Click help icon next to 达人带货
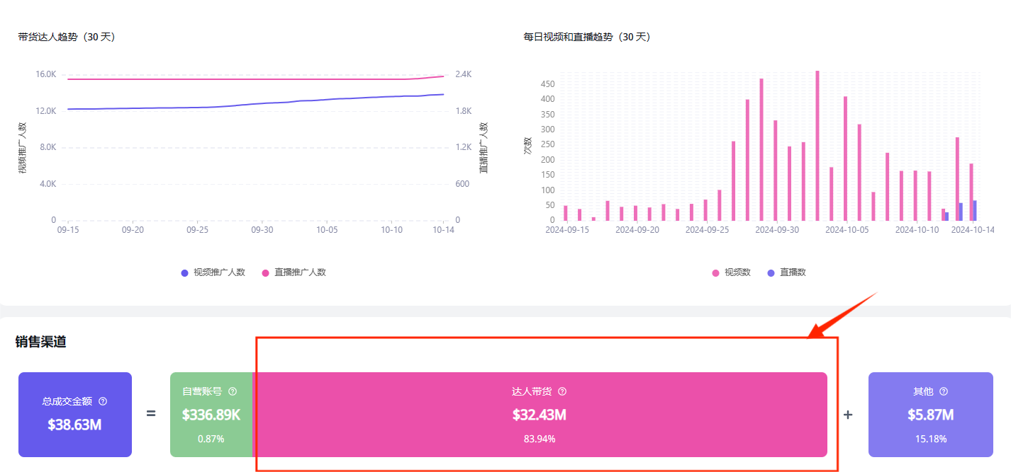Viewport: 1011px width, 472px height. [562, 391]
